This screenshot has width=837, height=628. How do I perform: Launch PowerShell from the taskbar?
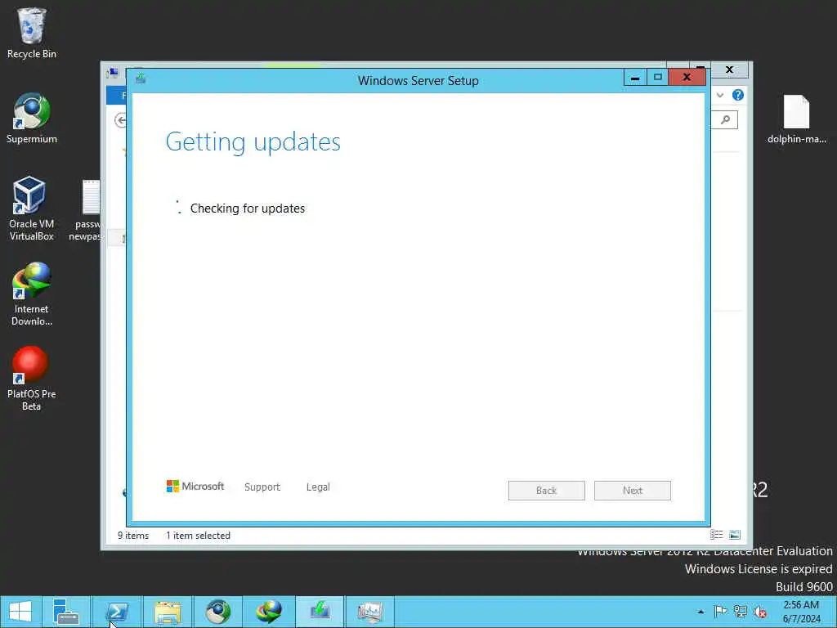(x=117, y=612)
